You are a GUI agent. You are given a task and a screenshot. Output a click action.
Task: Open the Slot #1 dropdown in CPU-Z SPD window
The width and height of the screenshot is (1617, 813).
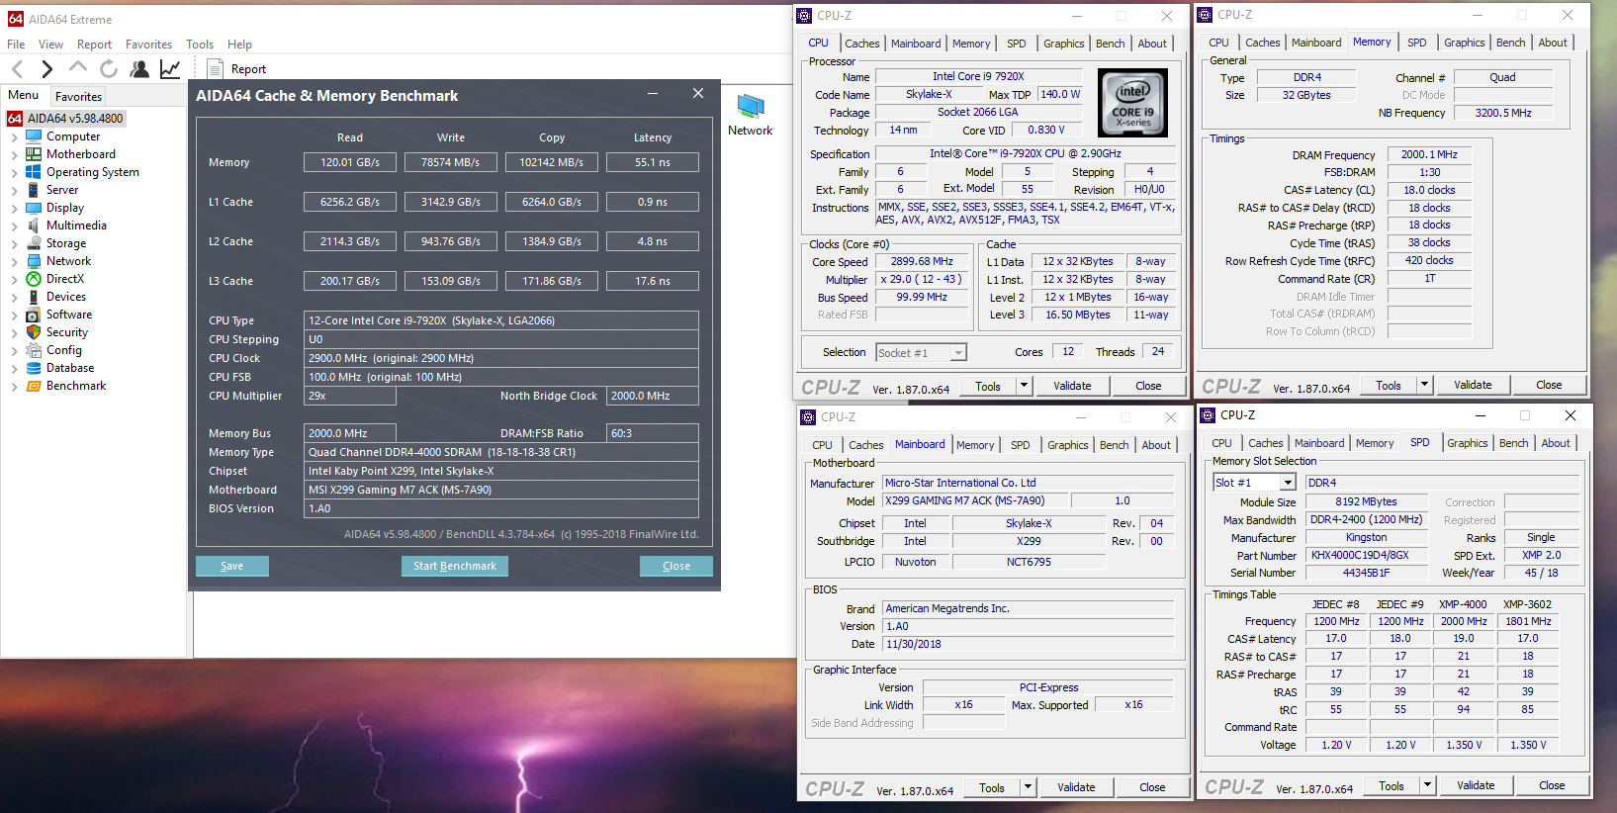pyautogui.click(x=1288, y=483)
